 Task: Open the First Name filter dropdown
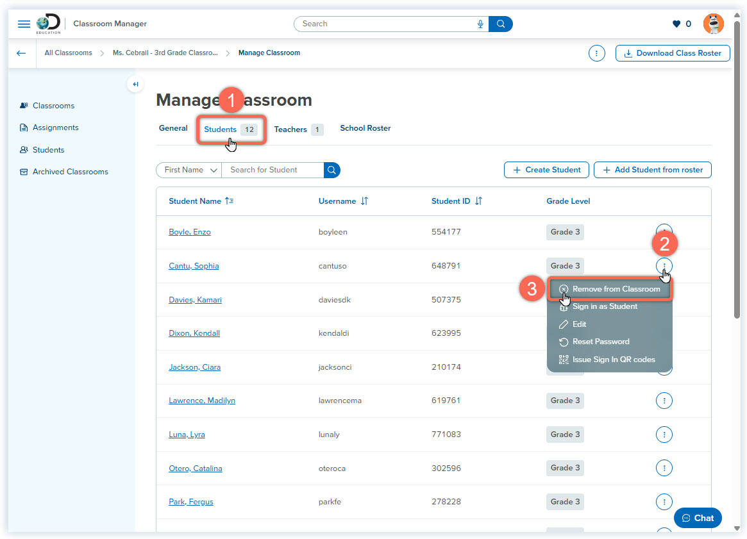[x=188, y=170]
